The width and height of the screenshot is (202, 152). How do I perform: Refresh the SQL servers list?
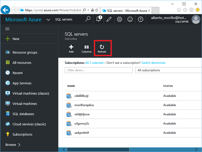tap(102, 49)
